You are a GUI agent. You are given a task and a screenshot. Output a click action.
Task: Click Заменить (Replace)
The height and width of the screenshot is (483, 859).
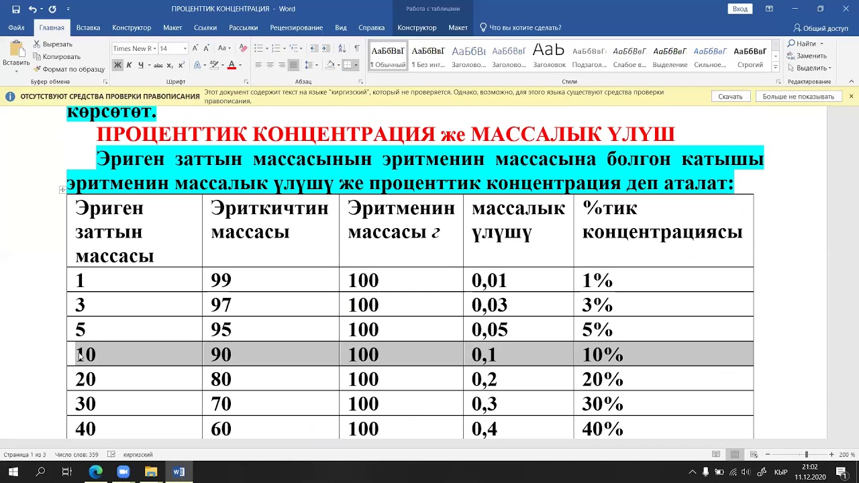coord(807,56)
